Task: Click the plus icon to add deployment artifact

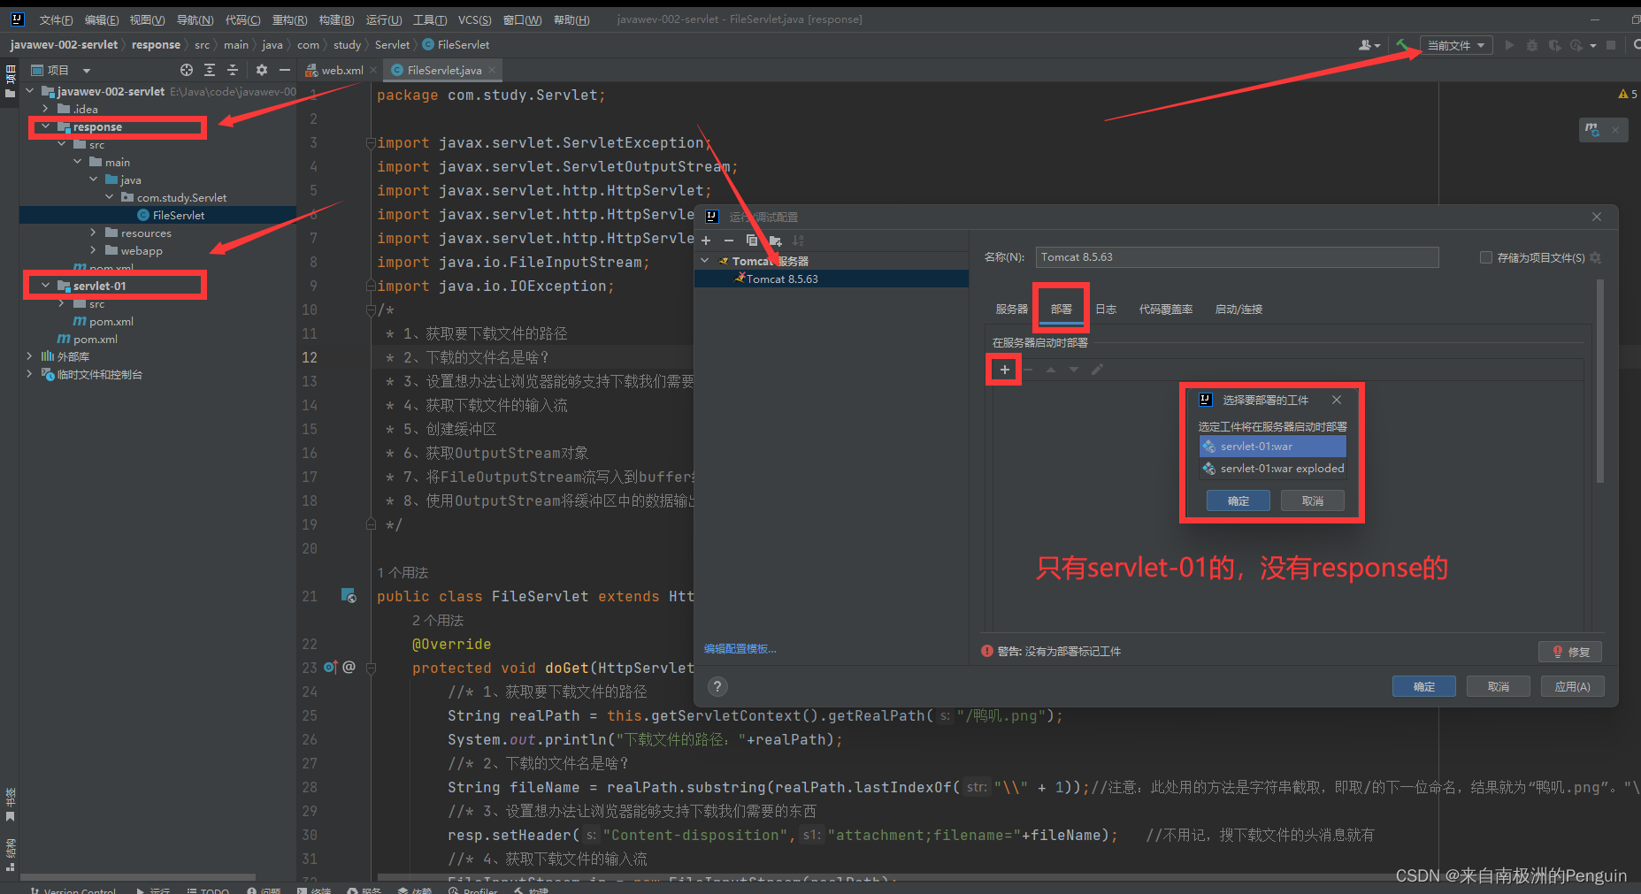Action: coord(1005,370)
